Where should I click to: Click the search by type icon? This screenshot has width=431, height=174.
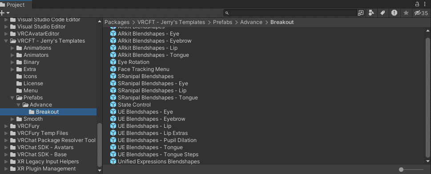(x=371, y=12)
